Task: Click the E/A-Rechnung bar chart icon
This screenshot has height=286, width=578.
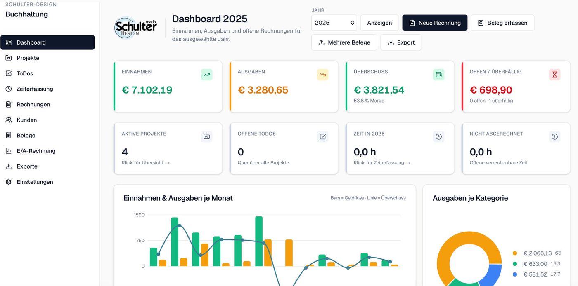Action: (9, 151)
